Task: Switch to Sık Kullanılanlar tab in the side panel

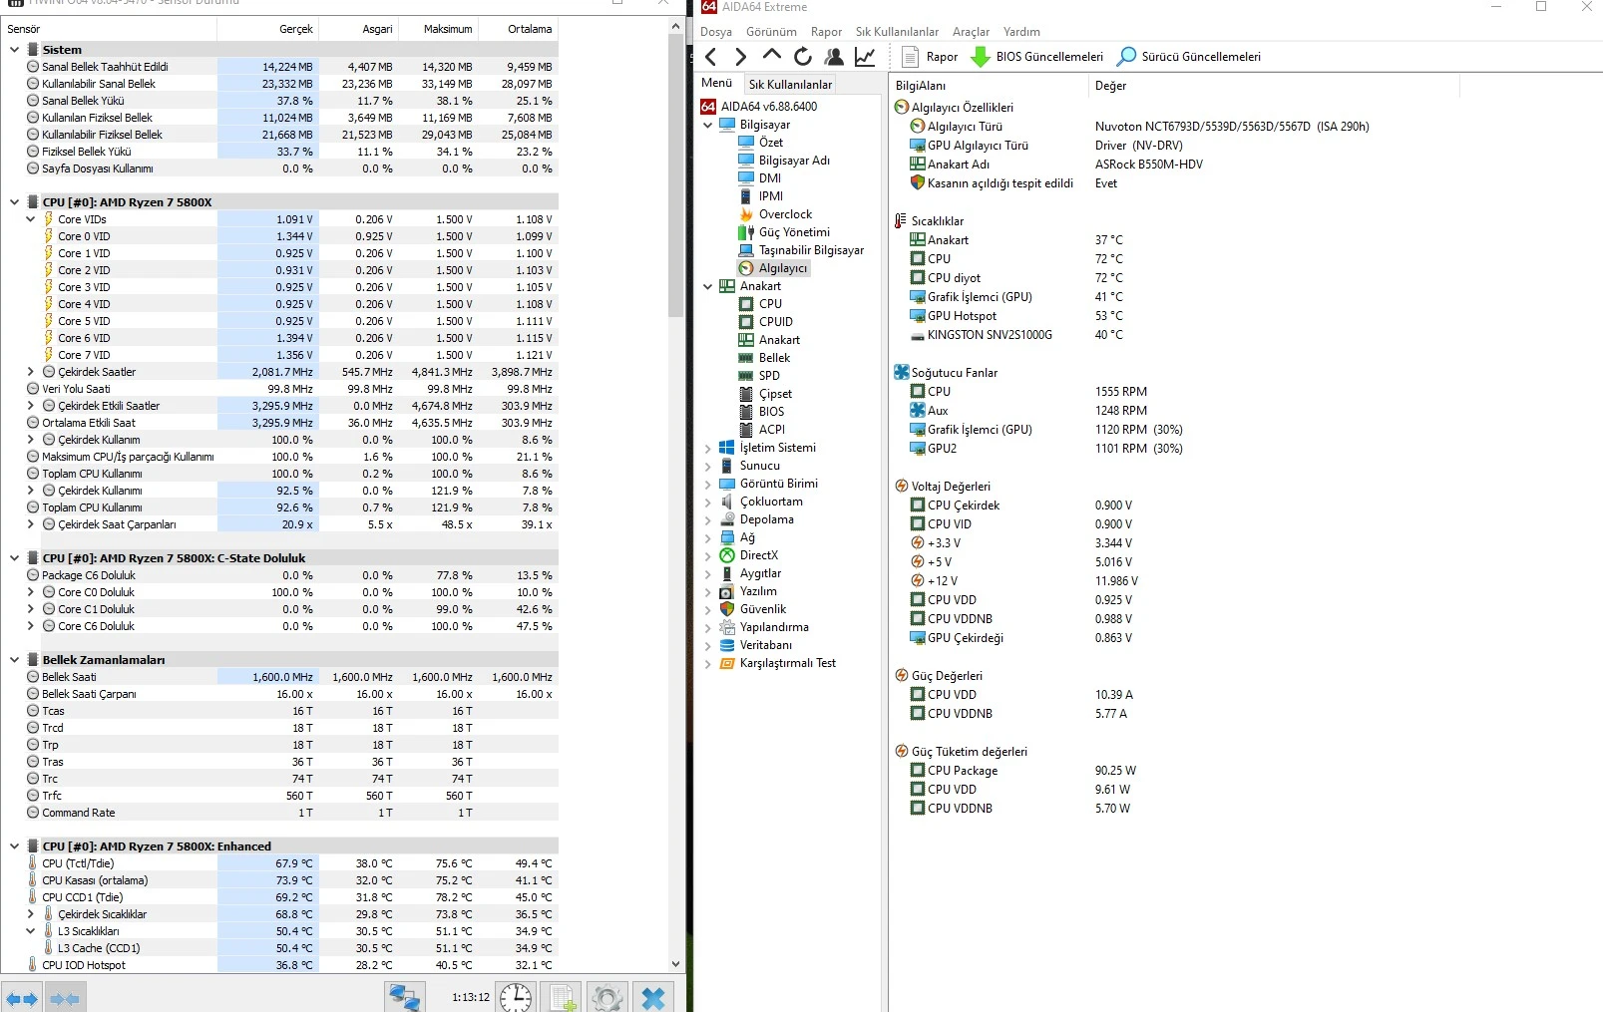Action: tap(790, 85)
